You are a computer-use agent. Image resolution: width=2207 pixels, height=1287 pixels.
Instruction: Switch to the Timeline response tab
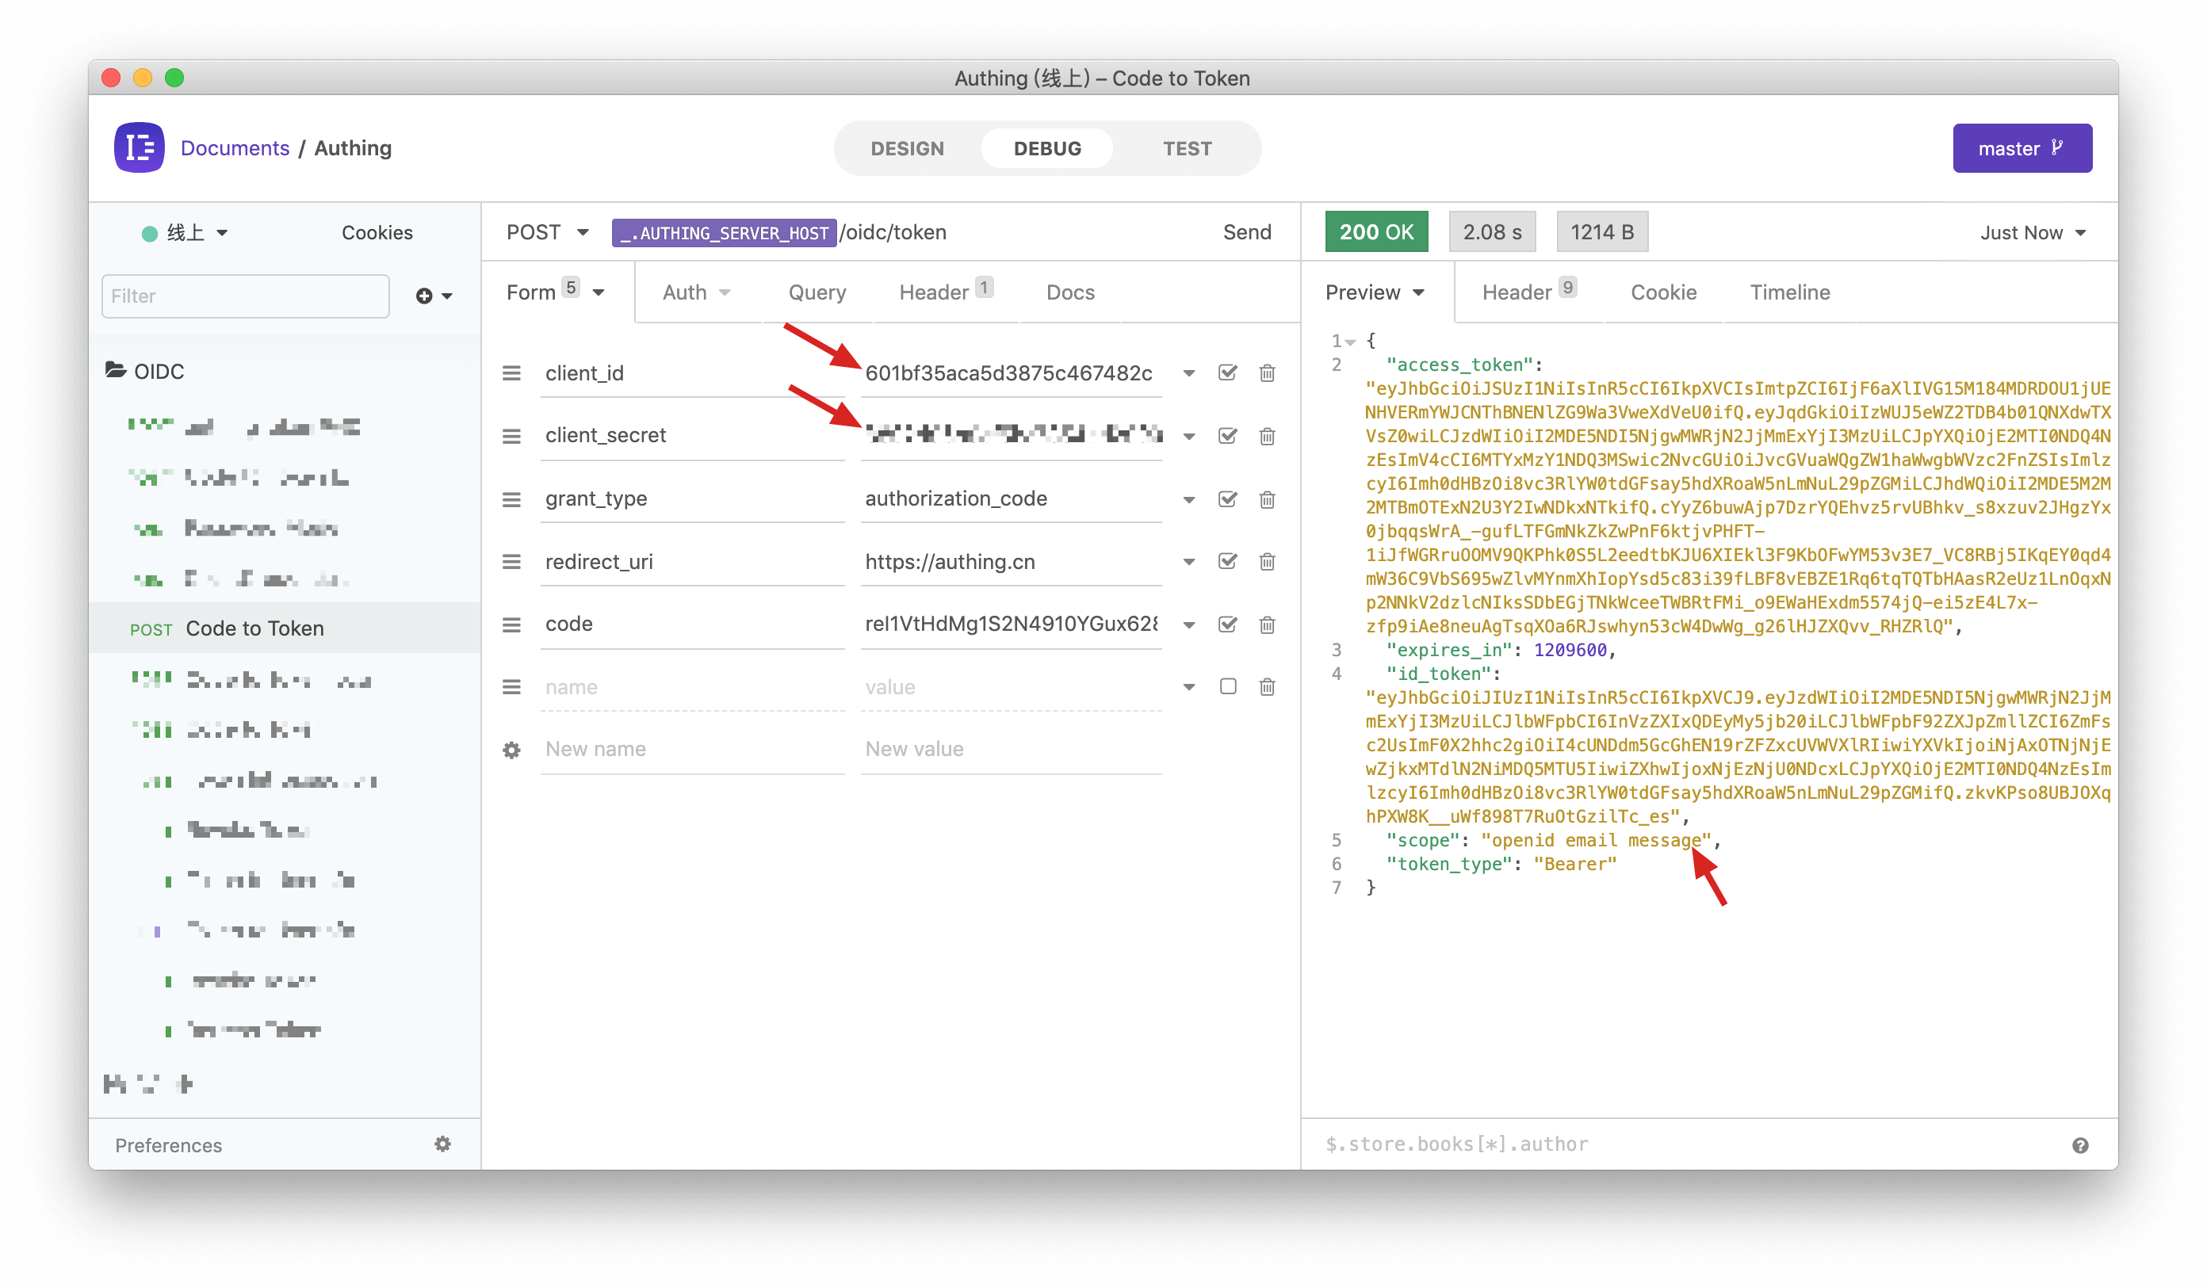[1789, 292]
